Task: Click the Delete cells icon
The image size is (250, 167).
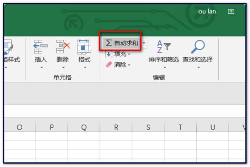Action: coord(63,47)
